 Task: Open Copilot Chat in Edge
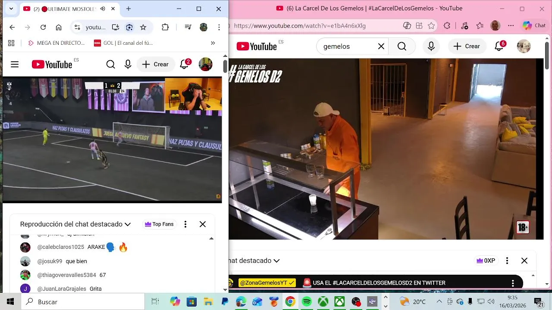[x=534, y=26]
